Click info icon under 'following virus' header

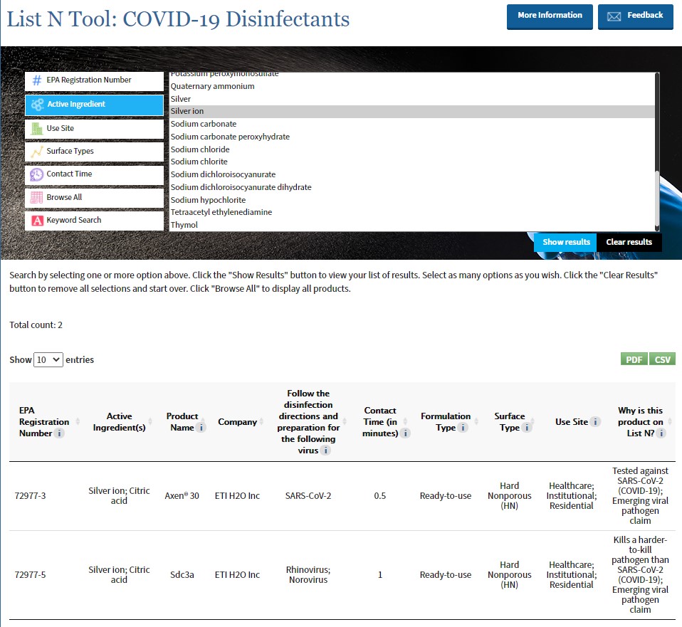click(325, 451)
